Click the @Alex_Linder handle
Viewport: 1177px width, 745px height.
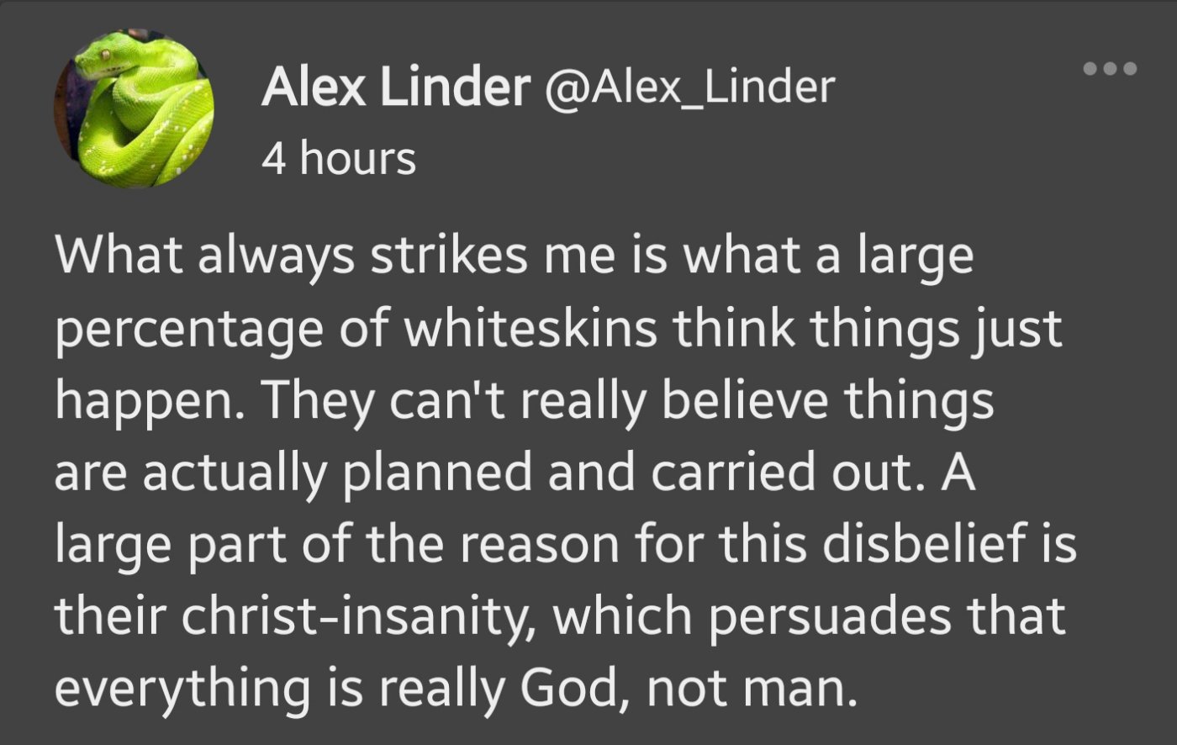point(689,87)
